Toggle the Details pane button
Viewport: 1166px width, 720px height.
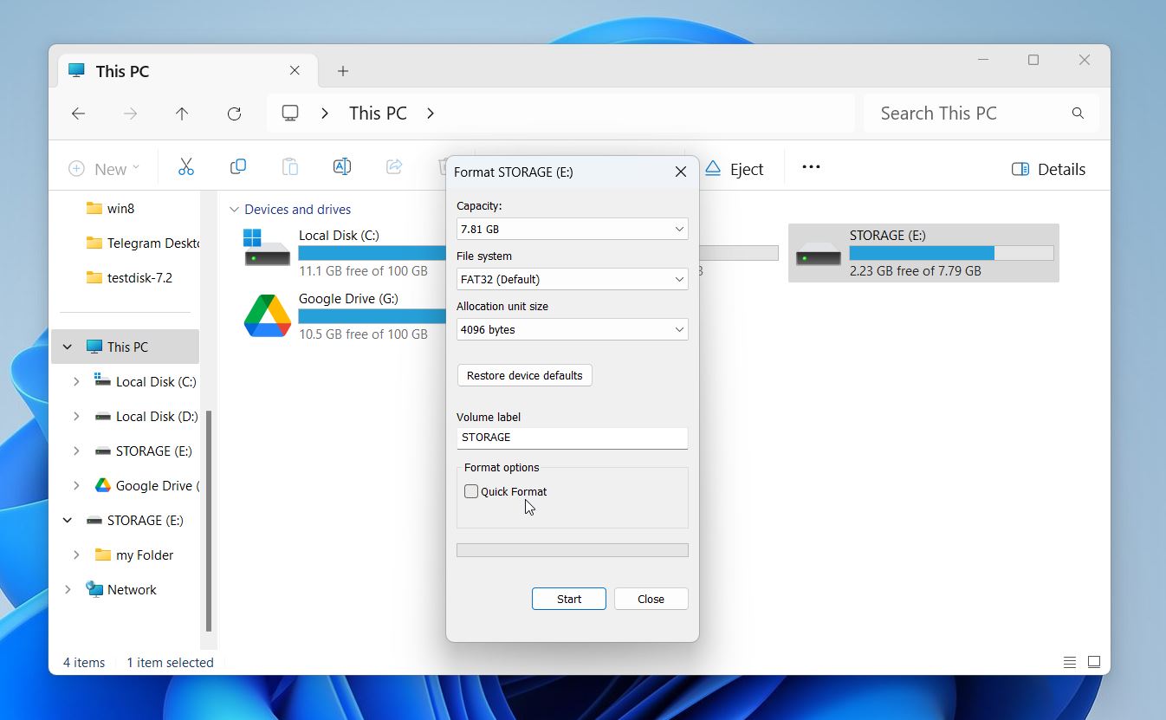tap(1048, 169)
